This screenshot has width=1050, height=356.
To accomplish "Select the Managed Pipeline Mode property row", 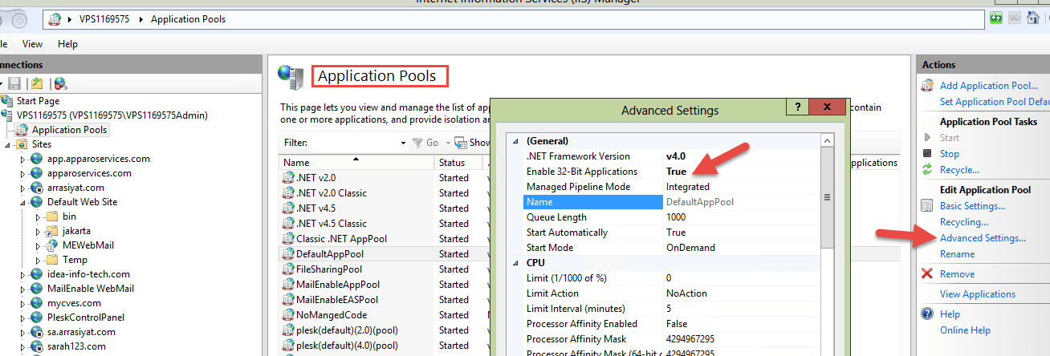I will click(671, 187).
